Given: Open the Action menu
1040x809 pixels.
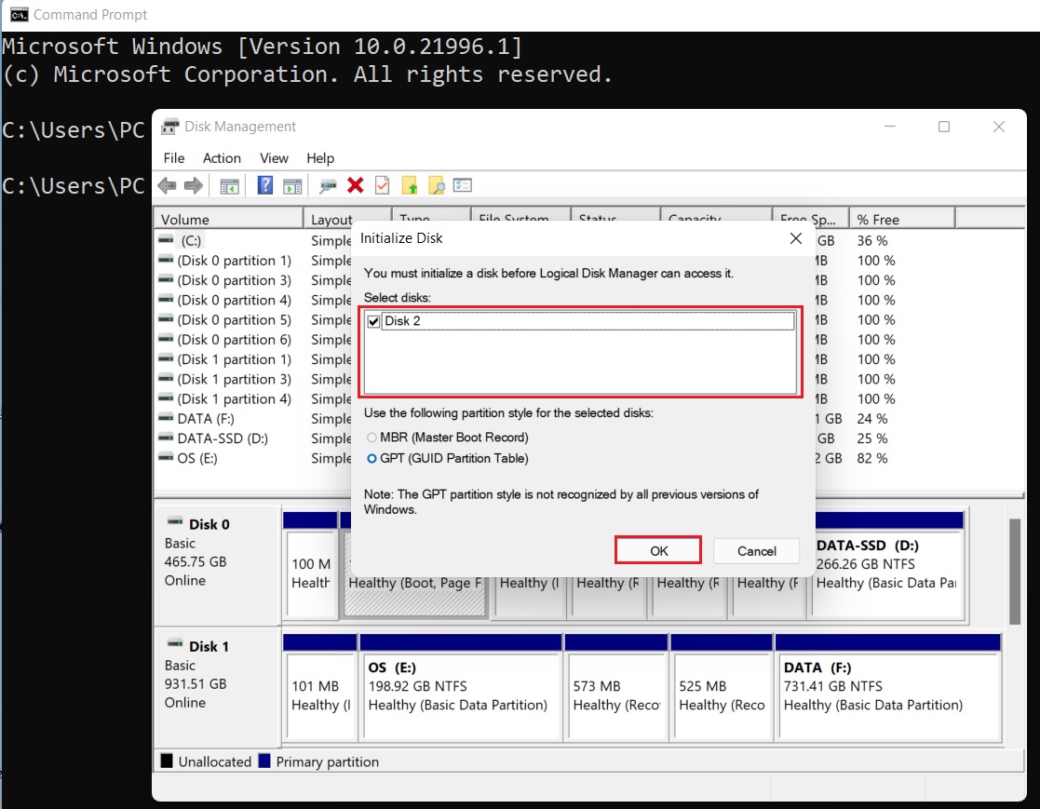Looking at the screenshot, I should (x=222, y=158).
